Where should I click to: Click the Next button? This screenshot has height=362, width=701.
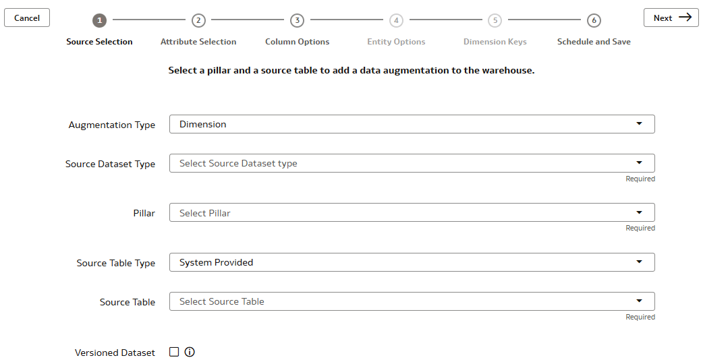[x=671, y=18]
